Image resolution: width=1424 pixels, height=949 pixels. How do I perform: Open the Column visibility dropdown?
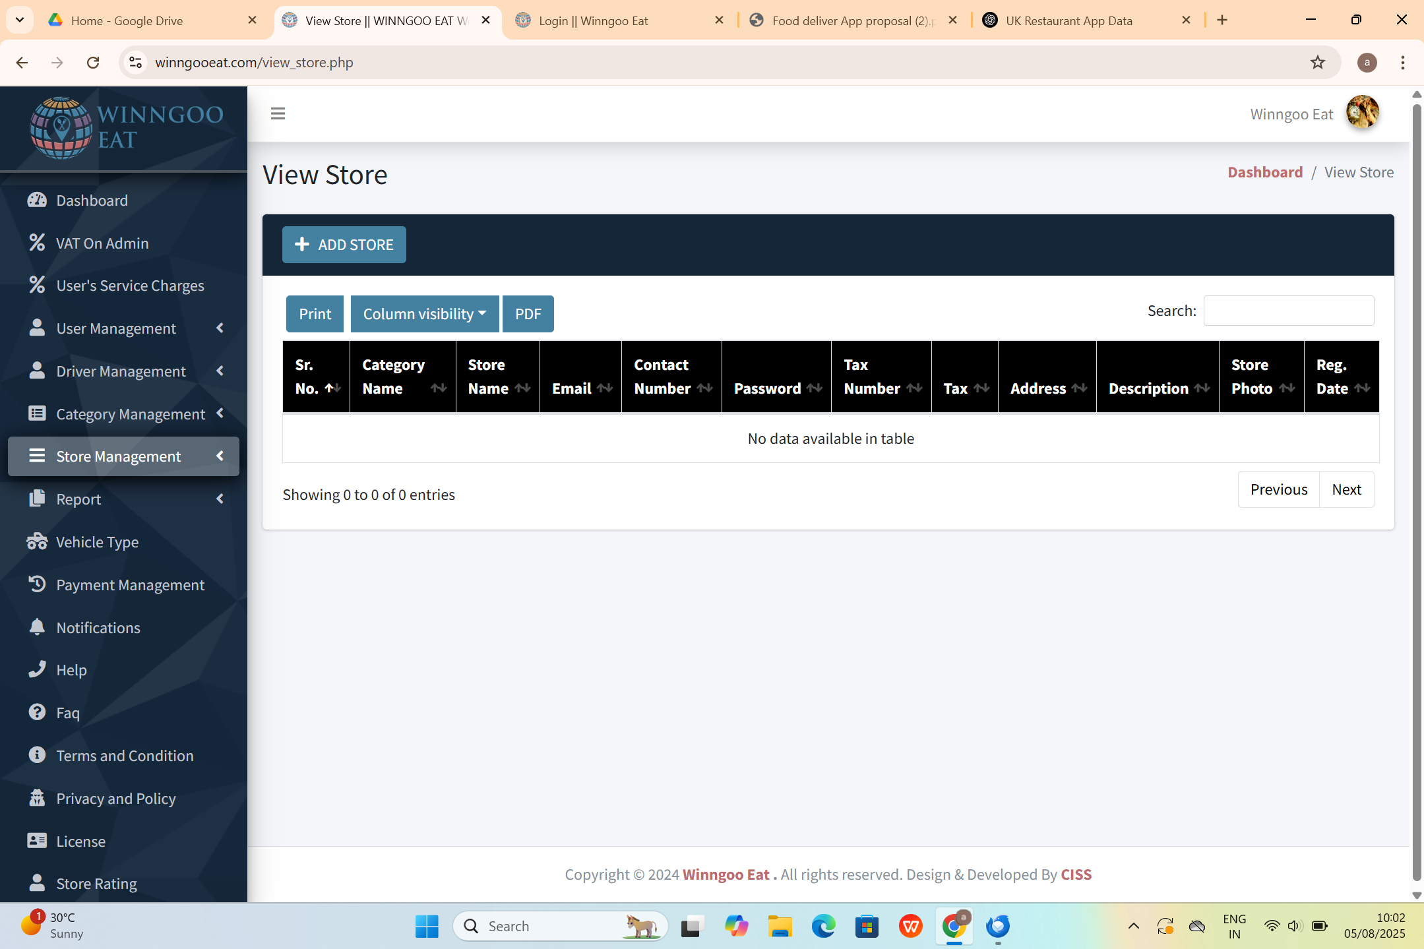tap(424, 314)
